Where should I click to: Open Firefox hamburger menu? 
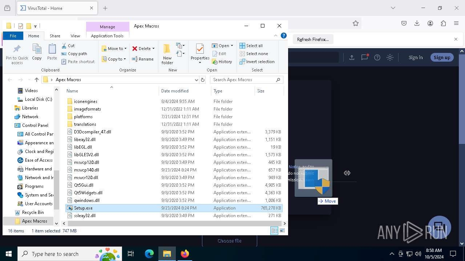[x=456, y=23]
